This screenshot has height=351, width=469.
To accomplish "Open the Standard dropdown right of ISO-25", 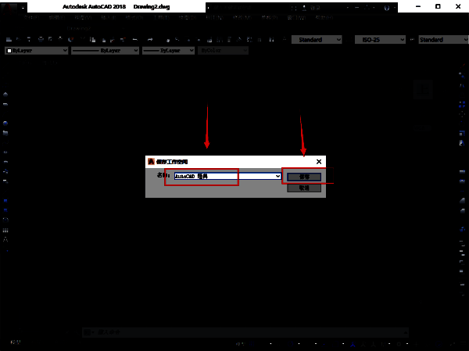I will (x=442, y=39).
